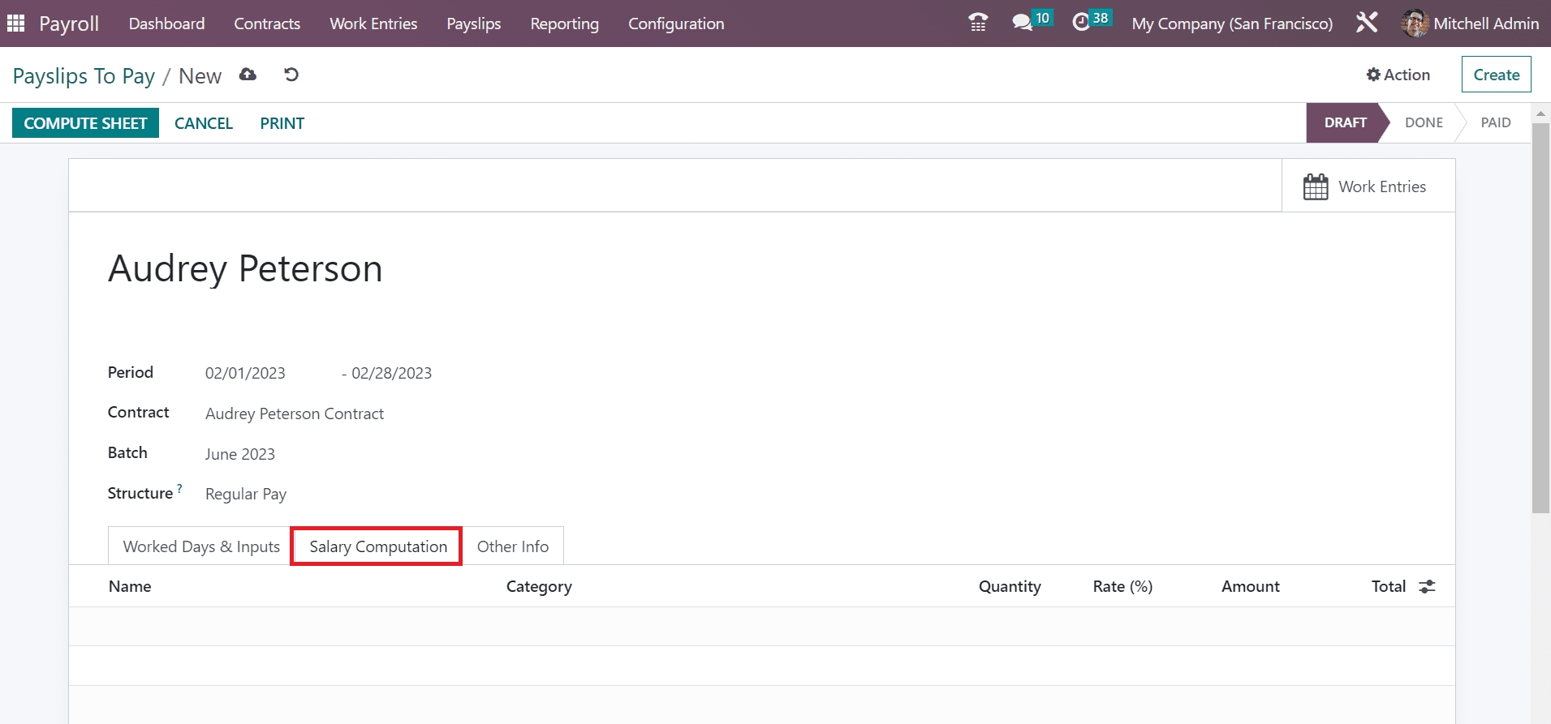Click the Work Entries calendar icon

coord(1315,186)
